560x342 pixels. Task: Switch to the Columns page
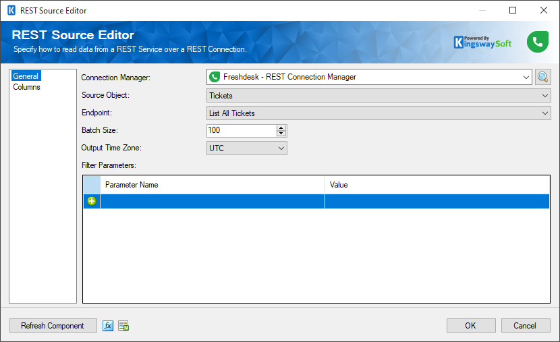[26, 87]
